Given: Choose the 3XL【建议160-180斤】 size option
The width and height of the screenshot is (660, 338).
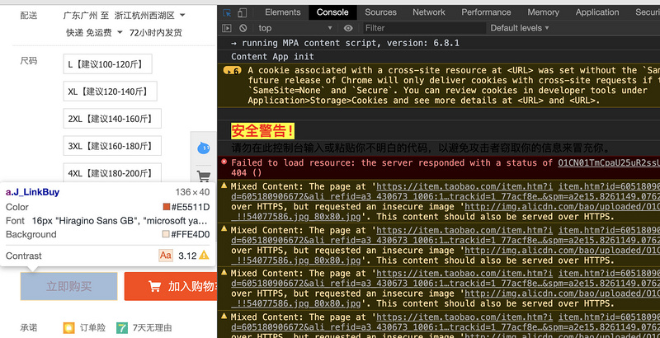Looking at the screenshot, I should coord(106,146).
